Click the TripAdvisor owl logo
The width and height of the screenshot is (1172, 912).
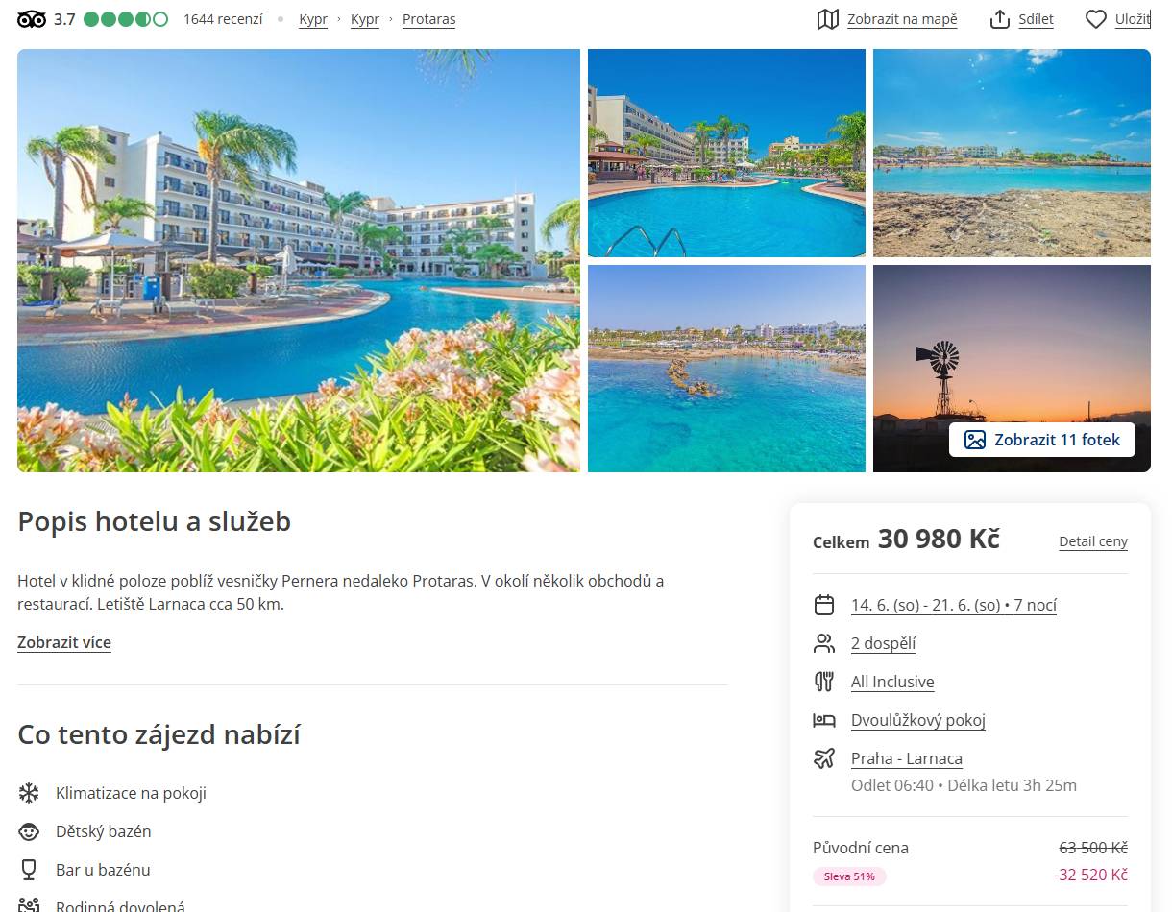click(32, 19)
